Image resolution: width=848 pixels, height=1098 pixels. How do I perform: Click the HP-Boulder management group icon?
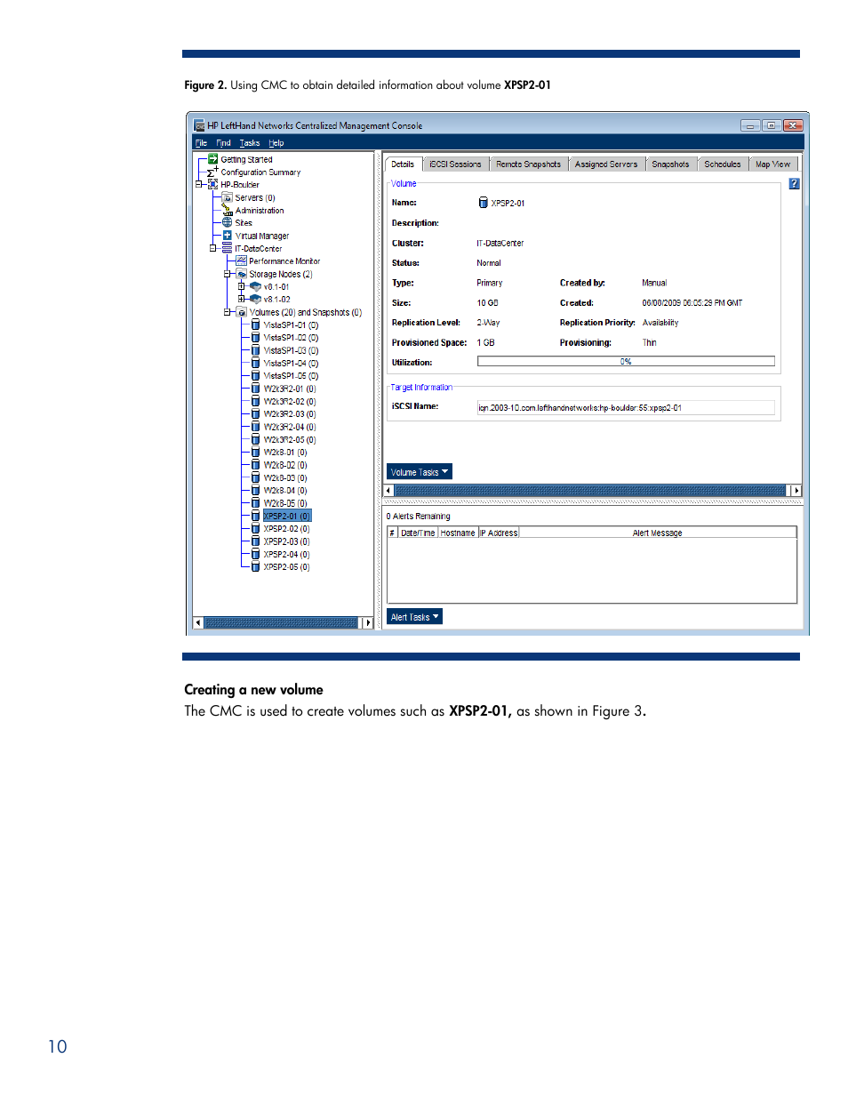tap(213, 184)
